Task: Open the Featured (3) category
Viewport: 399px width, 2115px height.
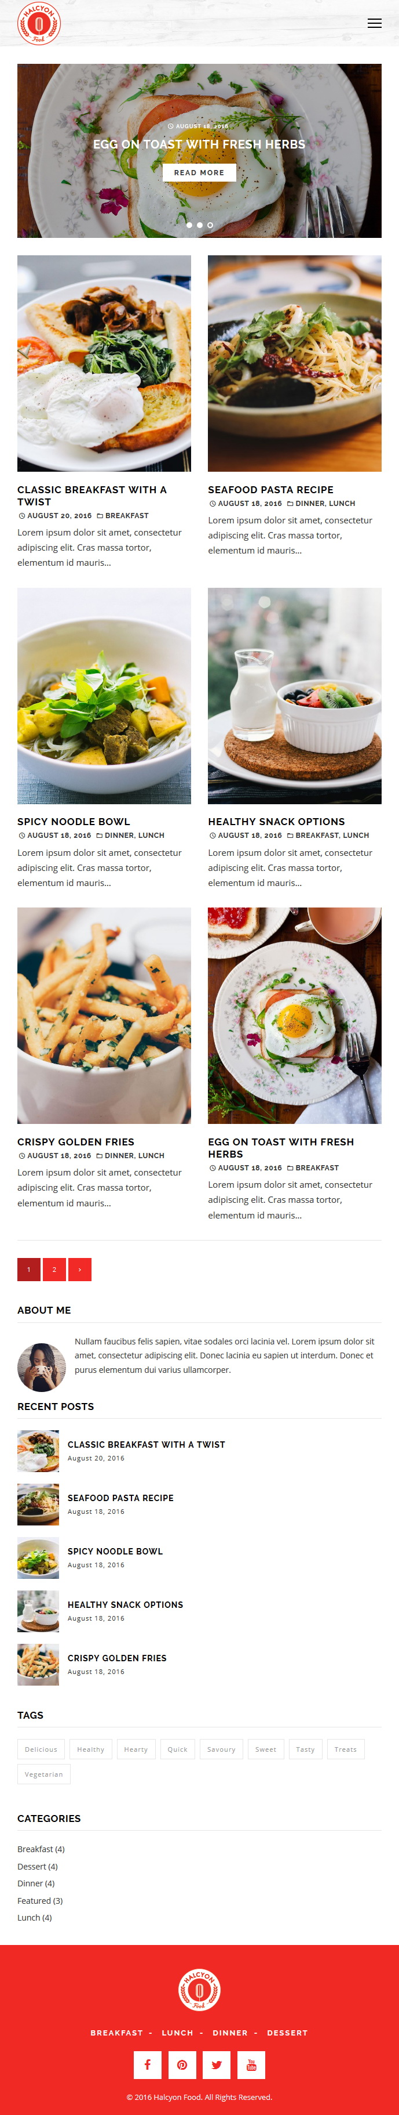Action: [x=40, y=1901]
